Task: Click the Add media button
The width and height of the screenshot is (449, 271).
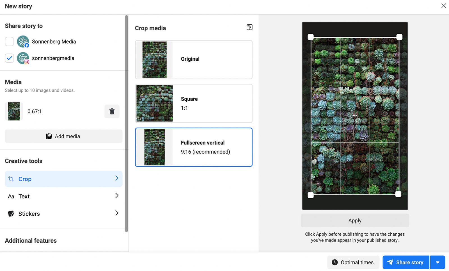Action: 64,136
